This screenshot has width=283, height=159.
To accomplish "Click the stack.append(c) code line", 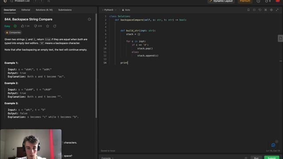I will pyautogui.click(x=148, y=56).
